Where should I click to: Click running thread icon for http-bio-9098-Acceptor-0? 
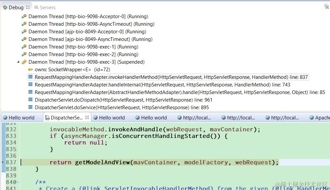tap(24, 16)
